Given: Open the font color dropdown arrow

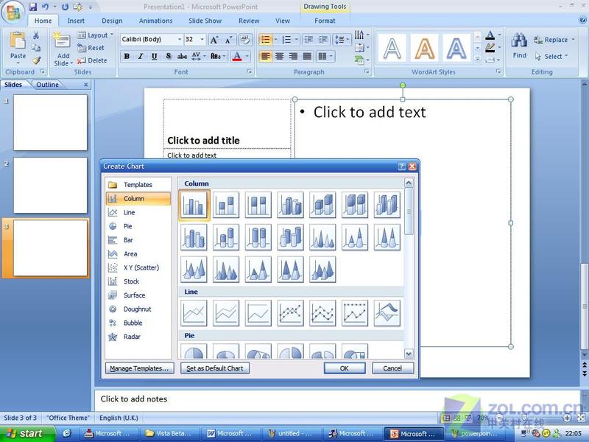Looking at the screenshot, I should (x=247, y=57).
